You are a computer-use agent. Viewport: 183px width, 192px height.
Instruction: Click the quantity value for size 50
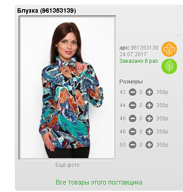[141, 145]
